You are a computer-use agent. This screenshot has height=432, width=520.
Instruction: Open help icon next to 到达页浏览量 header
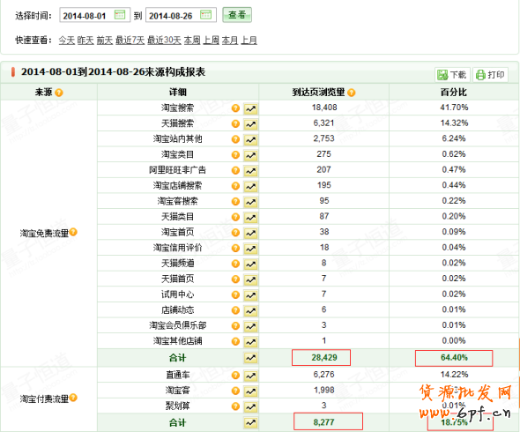(x=351, y=93)
